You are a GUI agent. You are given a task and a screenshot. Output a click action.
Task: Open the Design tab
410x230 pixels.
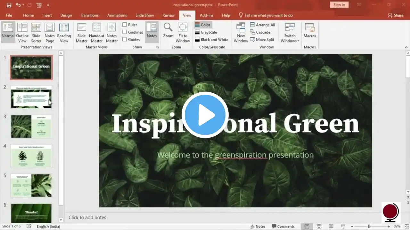[x=66, y=15]
